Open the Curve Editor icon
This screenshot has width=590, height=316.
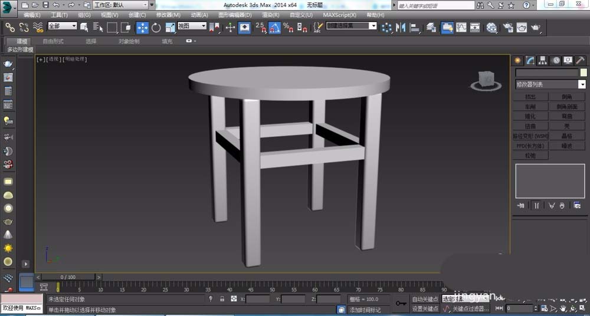pyautogui.click(x=461, y=28)
